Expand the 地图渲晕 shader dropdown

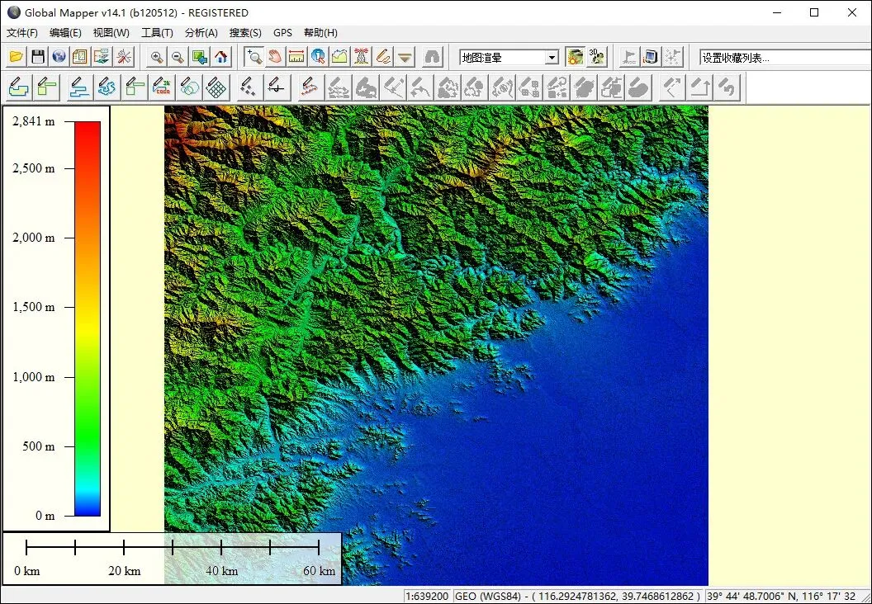(552, 58)
